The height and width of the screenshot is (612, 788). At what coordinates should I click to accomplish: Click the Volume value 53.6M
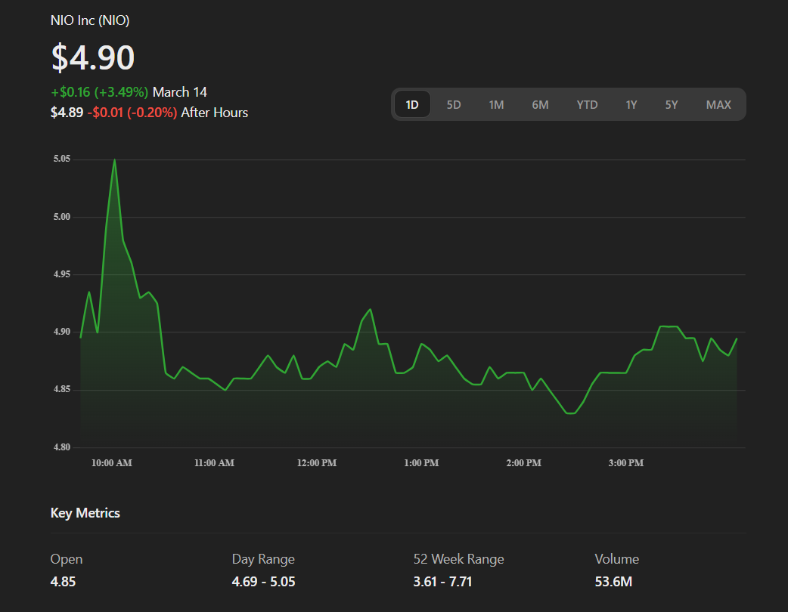[613, 582]
